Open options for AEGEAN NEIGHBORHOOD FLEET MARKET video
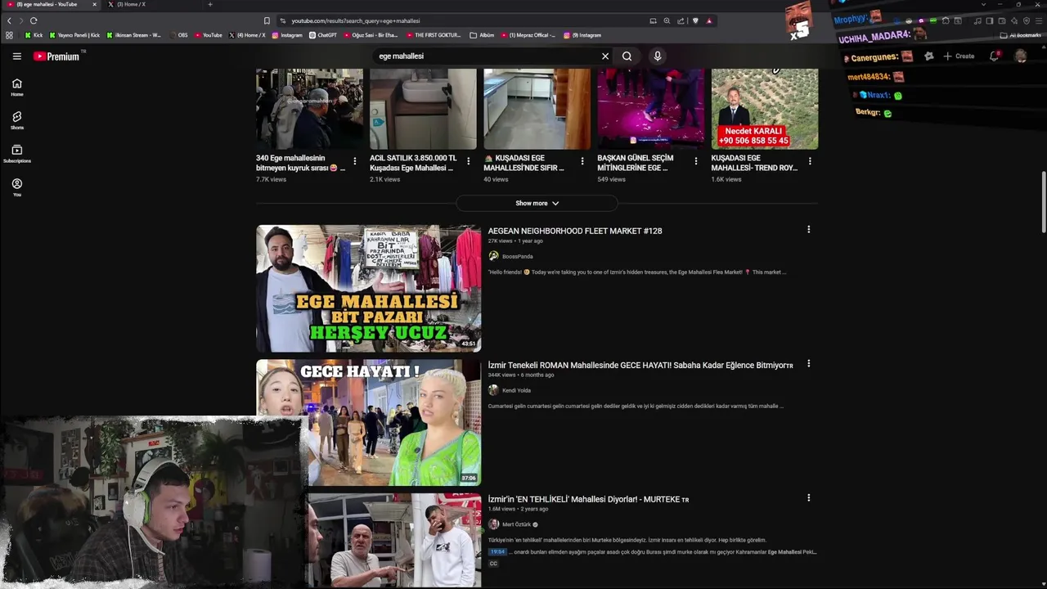 (808, 230)
